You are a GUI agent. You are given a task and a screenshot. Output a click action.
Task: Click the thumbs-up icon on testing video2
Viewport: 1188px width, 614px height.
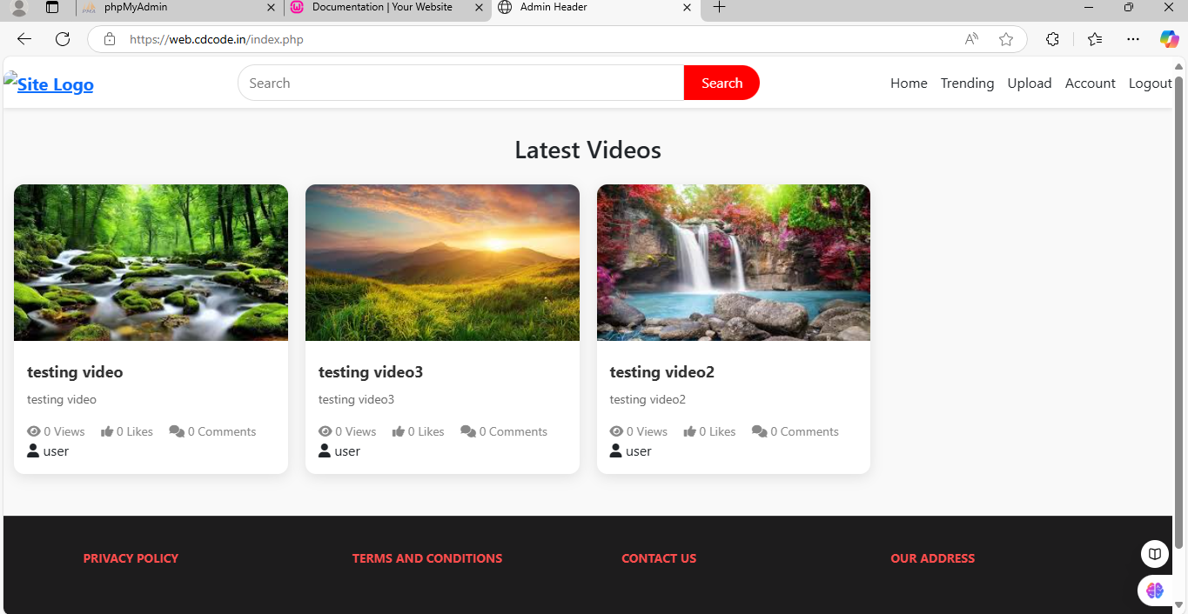click(689, 431)
